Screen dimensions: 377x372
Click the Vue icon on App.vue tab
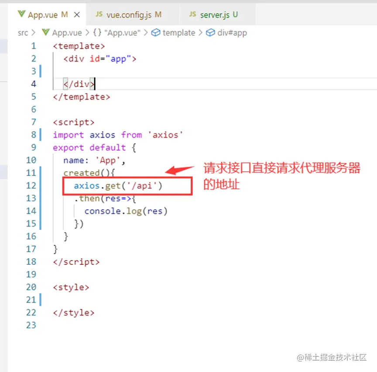coord(22,14)
